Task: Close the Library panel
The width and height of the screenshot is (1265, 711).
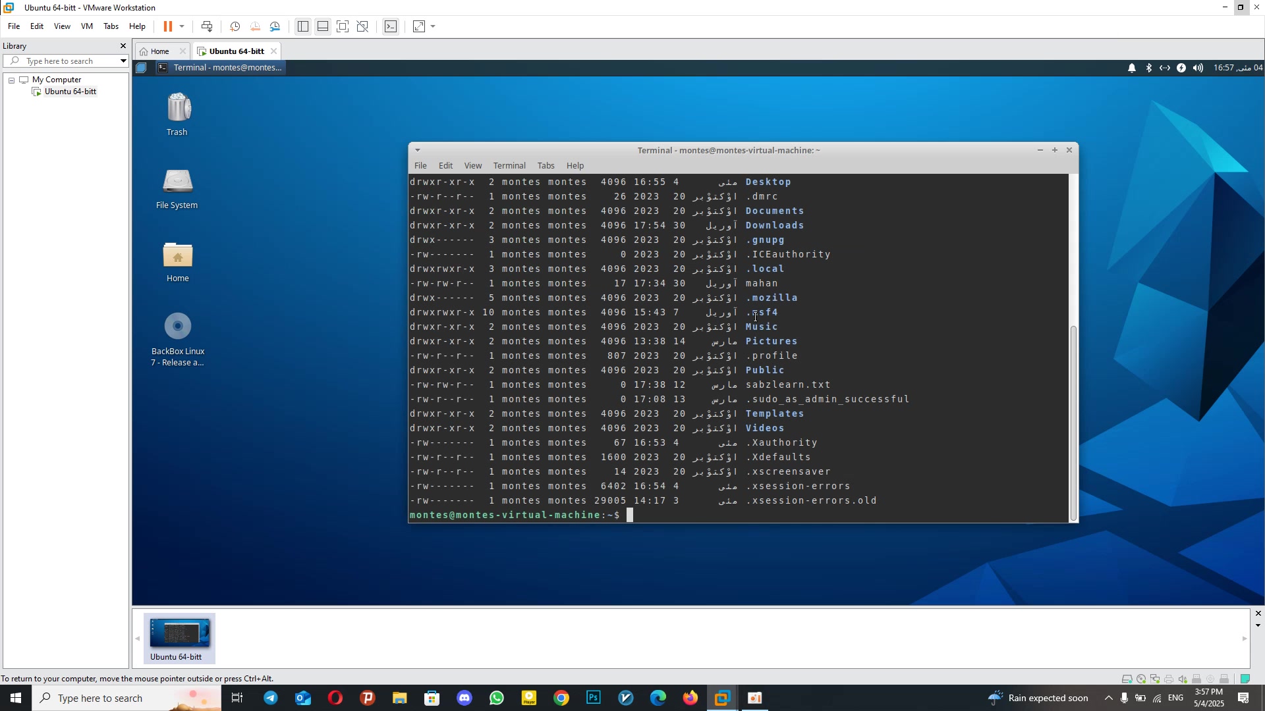Action: [123, 46]
